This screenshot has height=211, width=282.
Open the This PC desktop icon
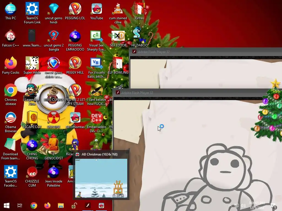point(11,11)
